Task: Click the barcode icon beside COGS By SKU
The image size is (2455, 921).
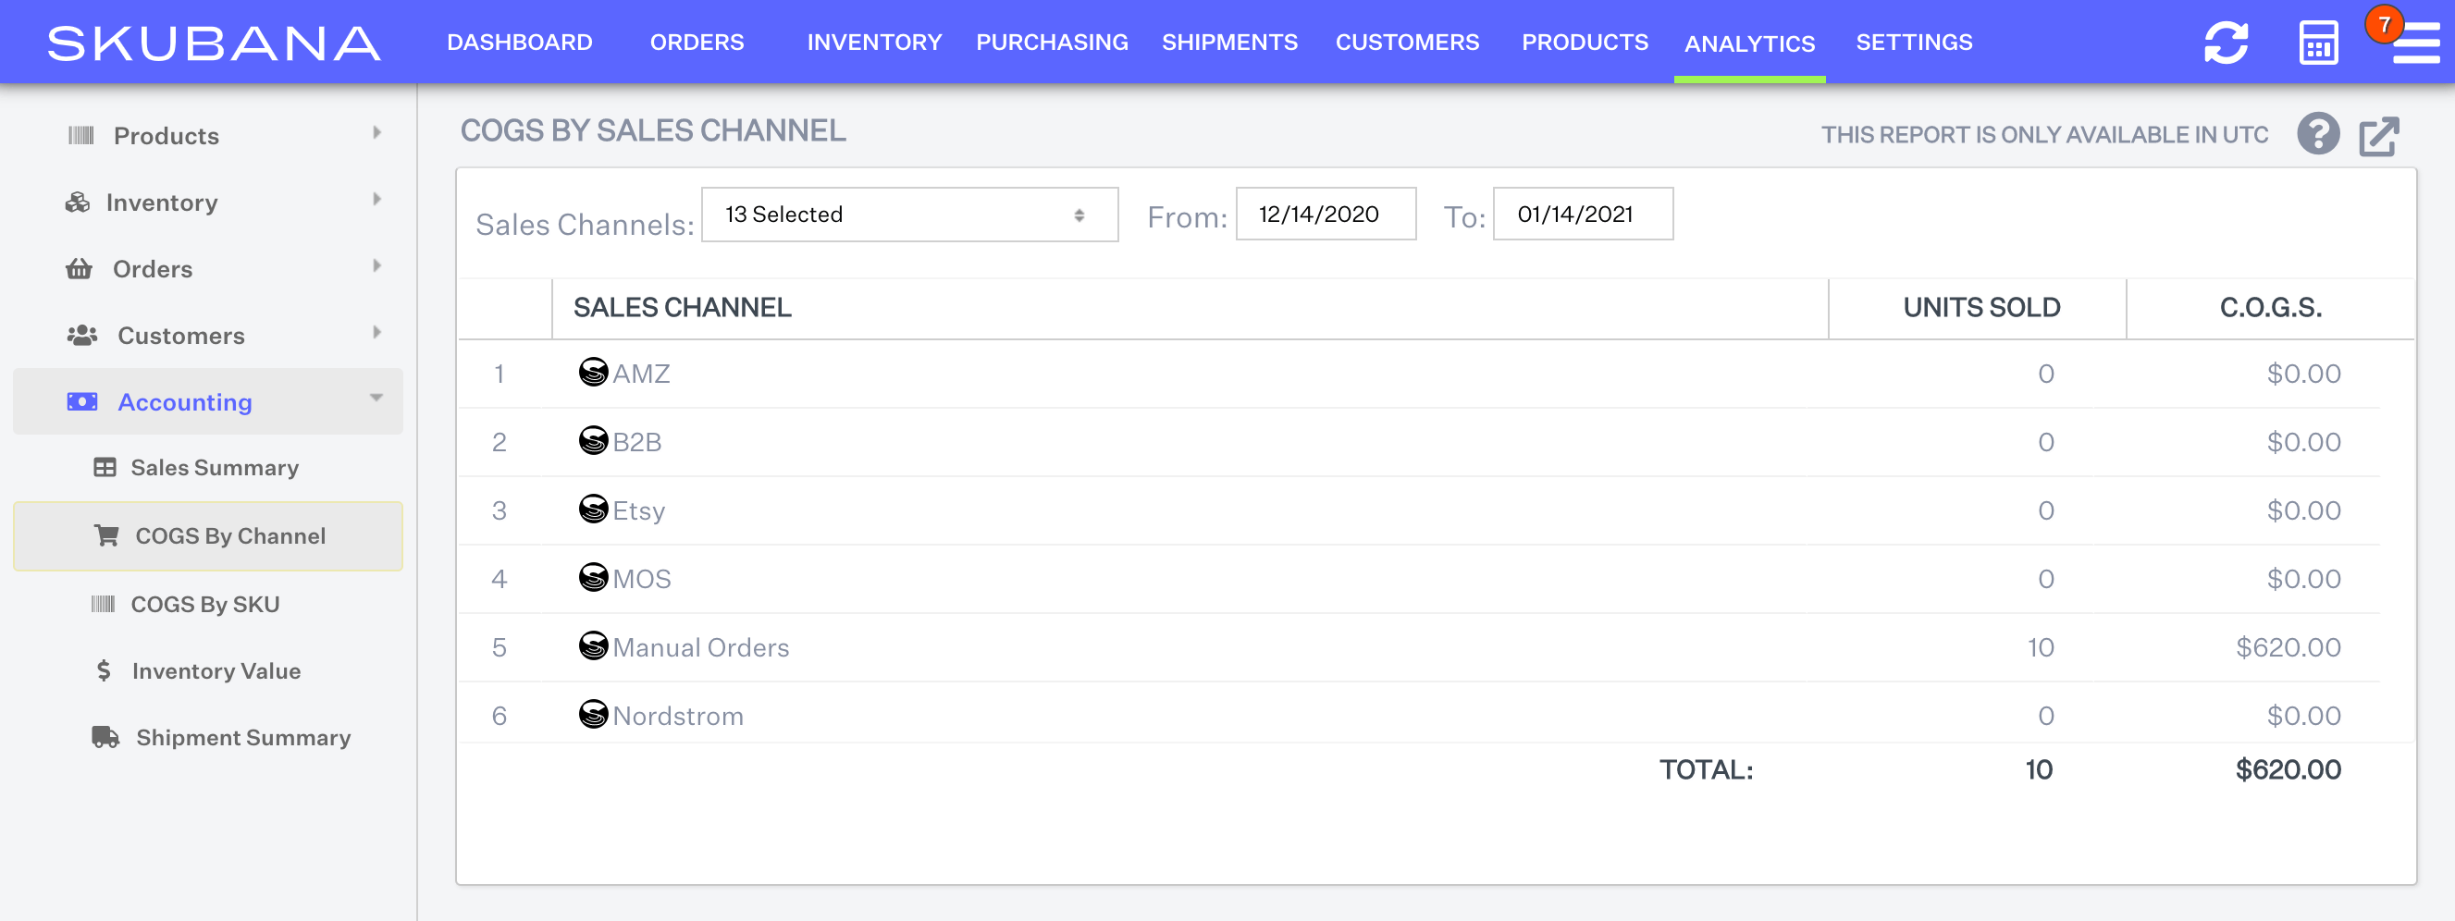Action: point(103,604)
